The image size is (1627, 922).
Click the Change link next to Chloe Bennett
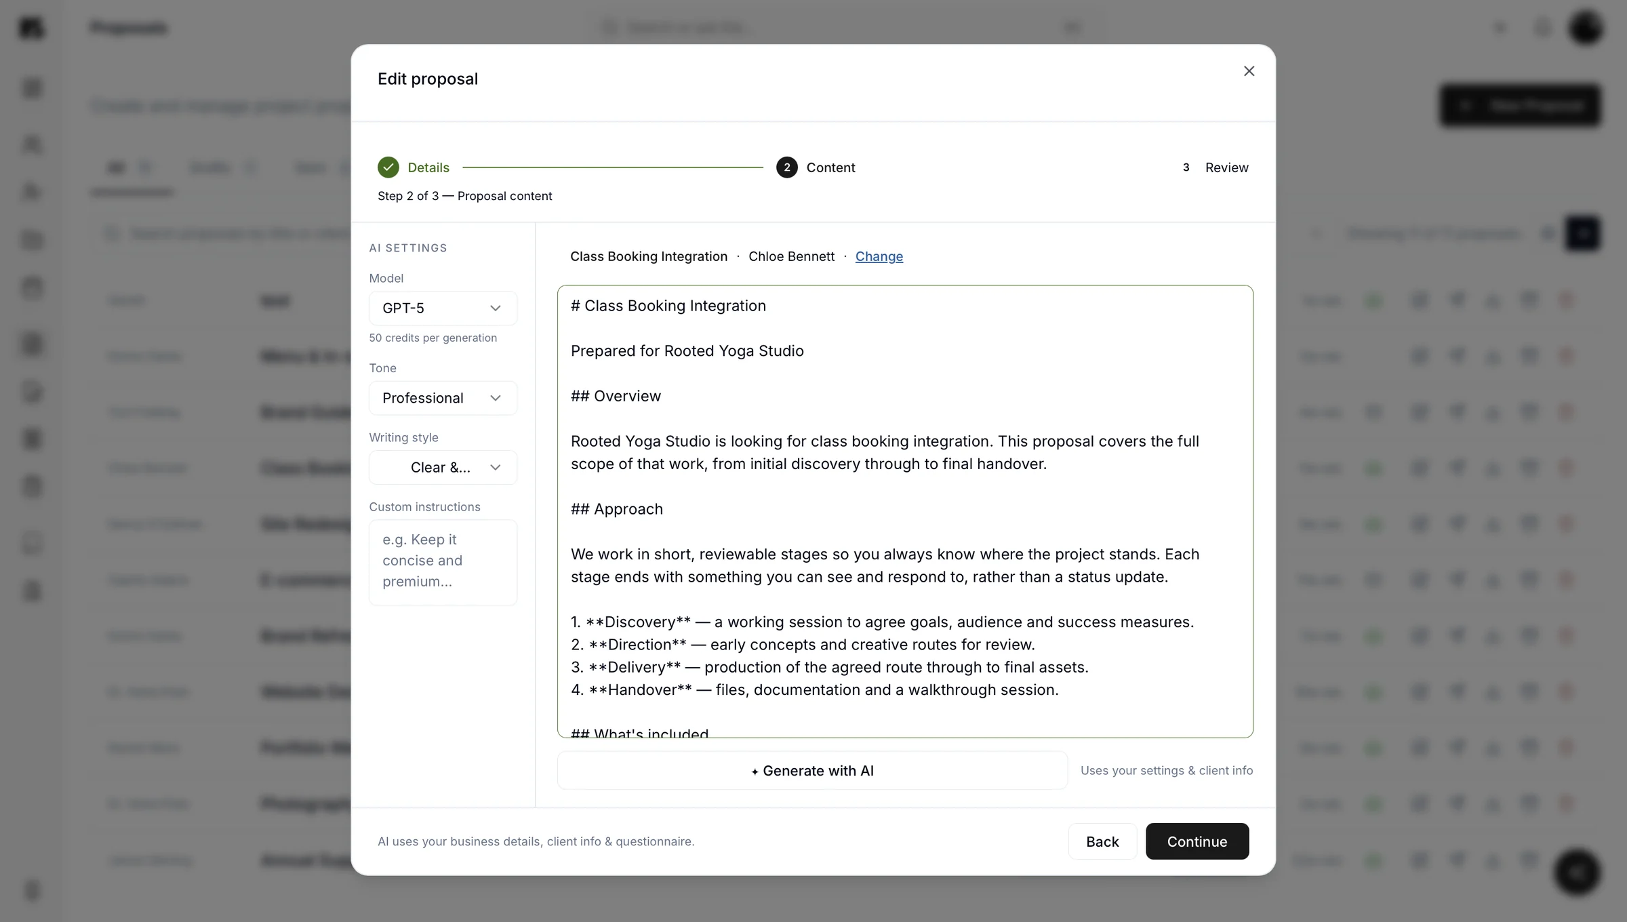(x=879, y=256)
